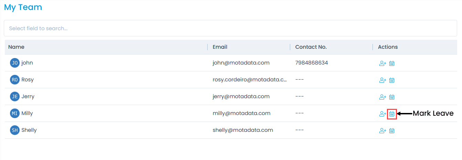
Task: Click the Contact No. column header
Action: pos(311,47)
